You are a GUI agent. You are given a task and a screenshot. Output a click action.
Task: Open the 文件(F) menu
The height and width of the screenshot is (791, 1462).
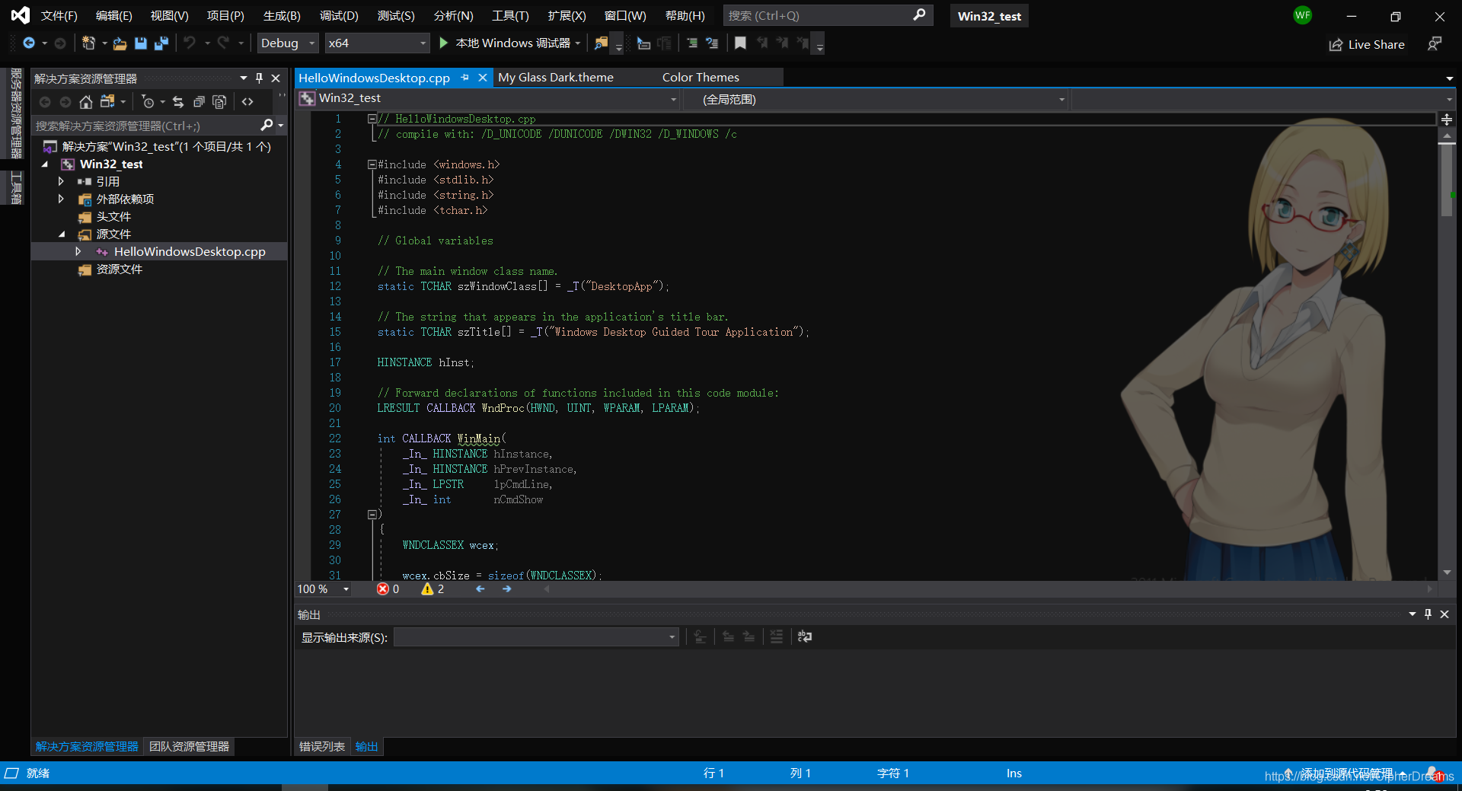tap(59, 16)
